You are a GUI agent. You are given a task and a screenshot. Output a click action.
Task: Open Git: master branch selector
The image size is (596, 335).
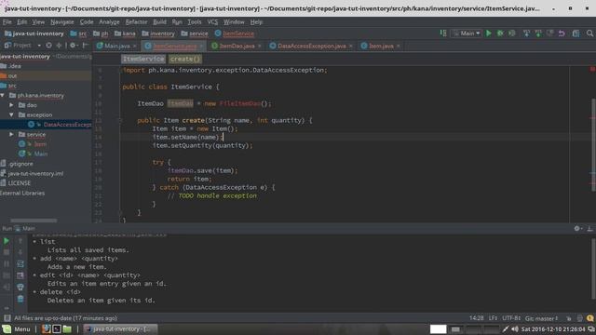(542, 318)
